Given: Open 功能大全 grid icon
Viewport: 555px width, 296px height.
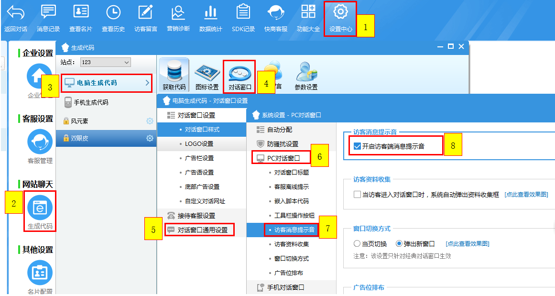Looking at the screenshot, I should (308, 12).
